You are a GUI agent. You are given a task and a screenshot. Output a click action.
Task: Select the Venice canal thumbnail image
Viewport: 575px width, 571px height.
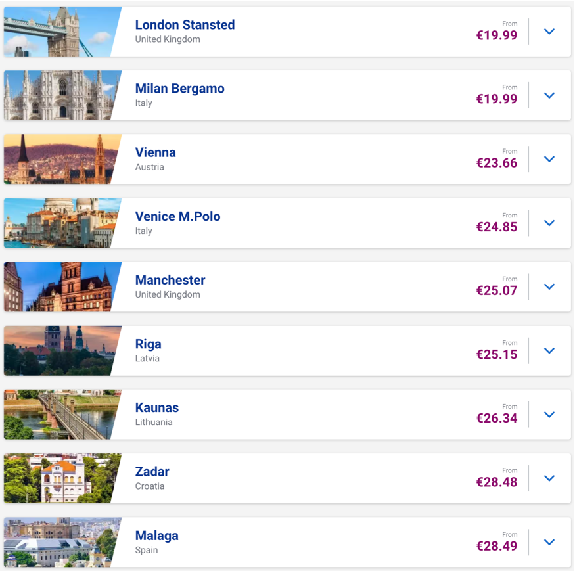pyautogui.click(x=59, y=223)
